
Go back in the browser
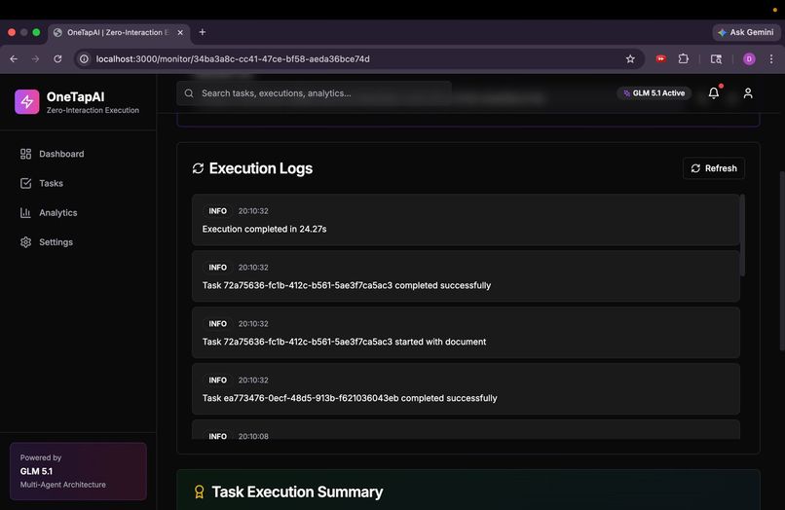click(14, 59)
